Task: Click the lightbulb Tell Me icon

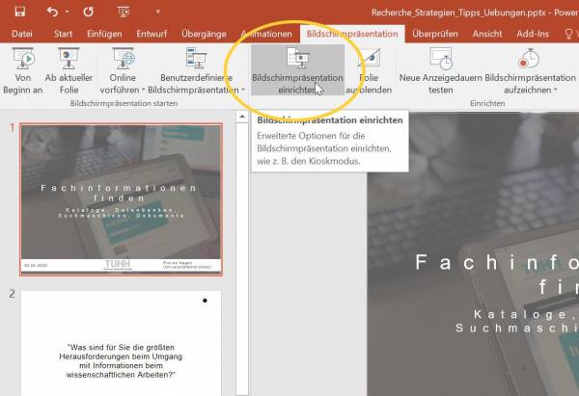Action: coord(568,34)
